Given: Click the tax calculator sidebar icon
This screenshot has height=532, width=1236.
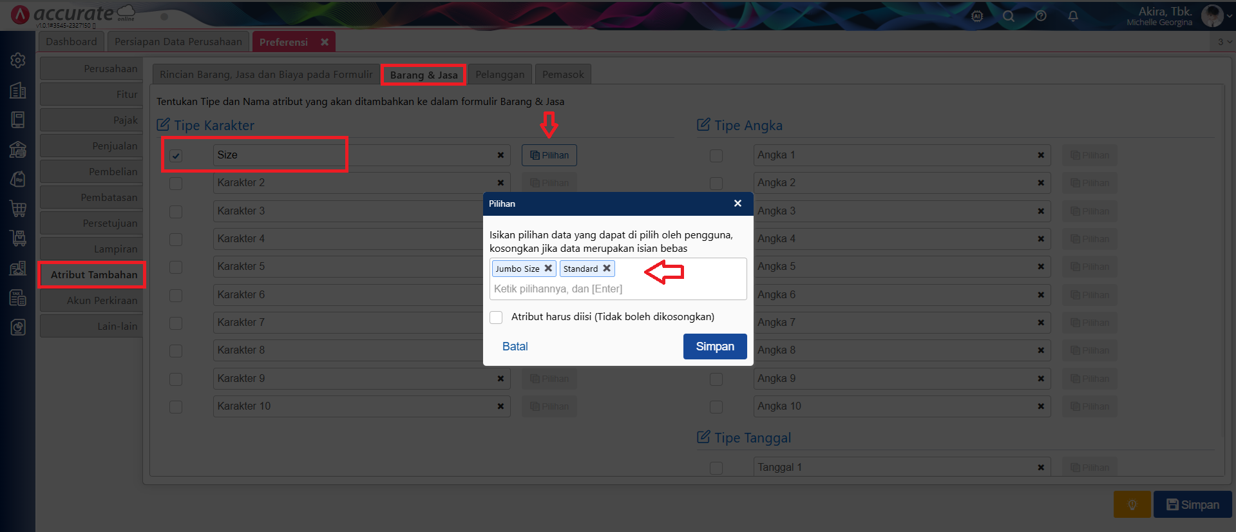Looking at the screenshot, I should coord(18,298).
